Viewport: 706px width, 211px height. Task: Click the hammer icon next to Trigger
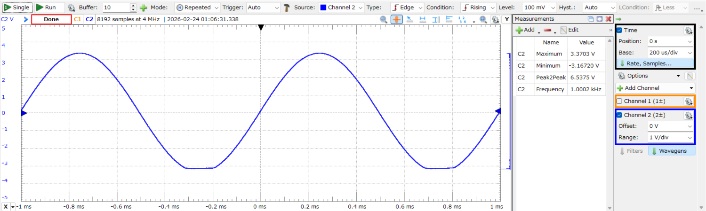point(287,8)
